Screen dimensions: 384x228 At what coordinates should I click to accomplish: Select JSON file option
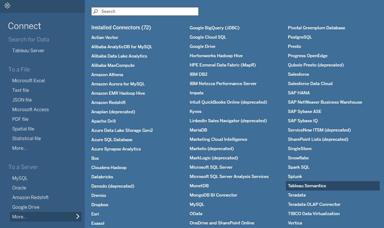(x=22, y=100)
